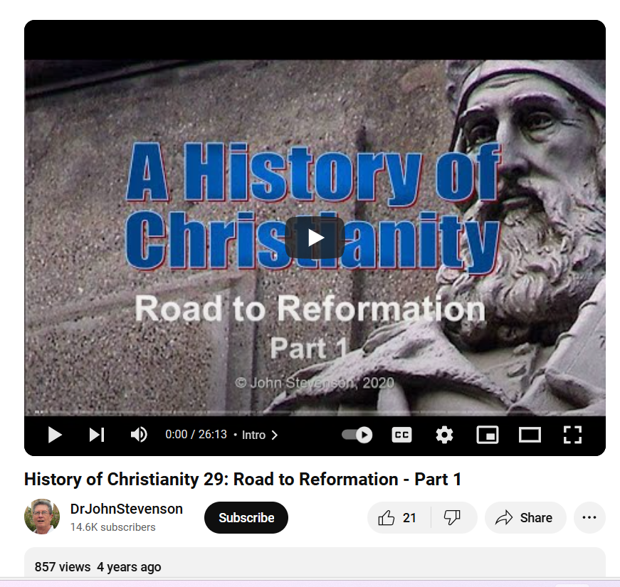The width and height of the screenshot is (620, 587).
Task: Open the more actions ellipsis menu
Action: [x=589, y=518]
